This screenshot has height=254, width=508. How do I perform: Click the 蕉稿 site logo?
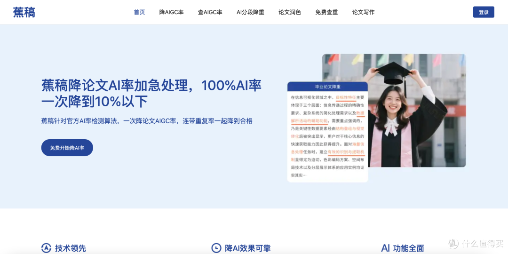24,12
